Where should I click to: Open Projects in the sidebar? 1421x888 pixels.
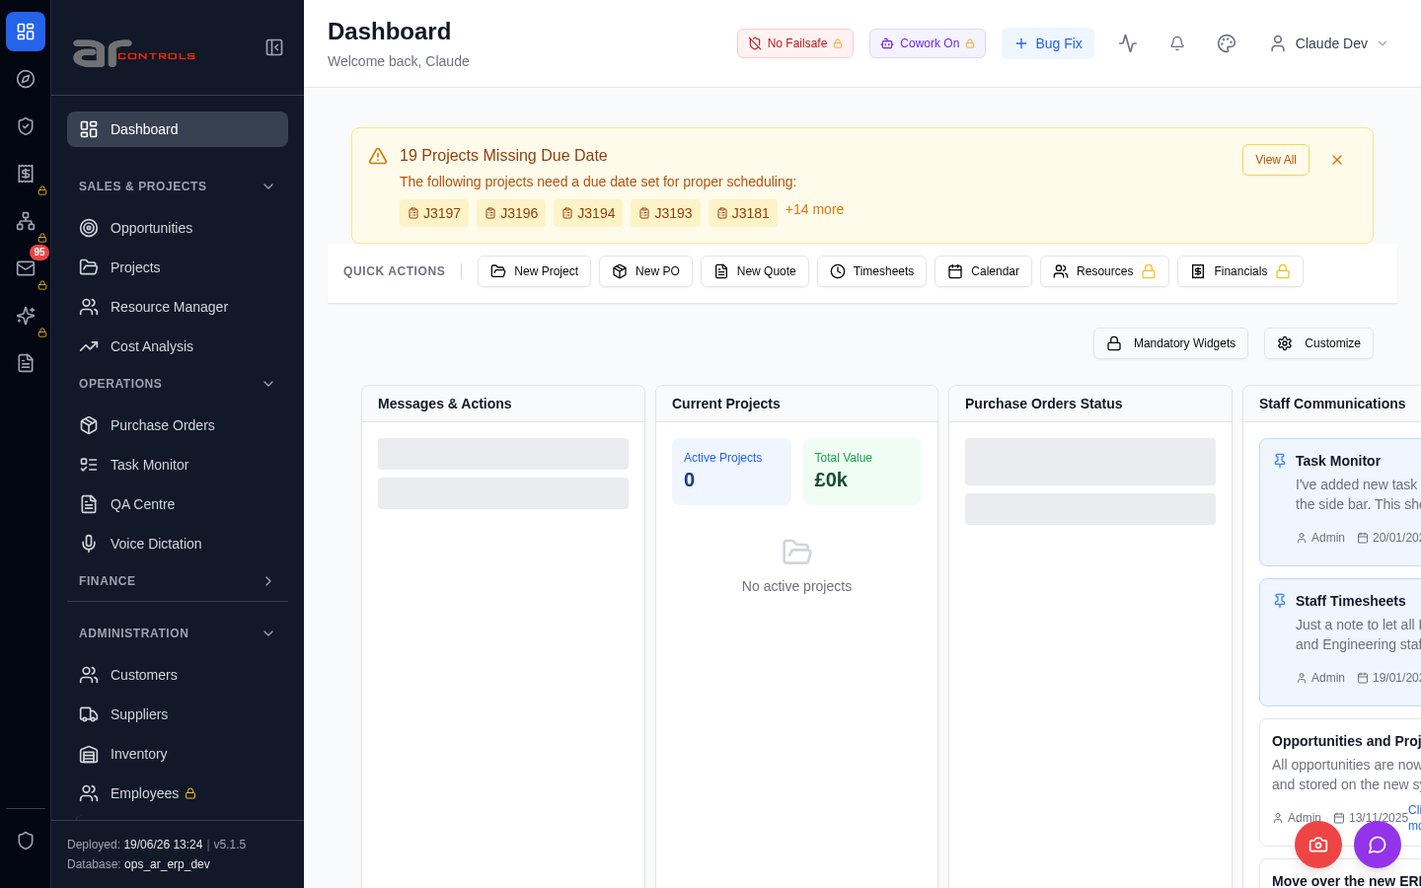(178, 267)
